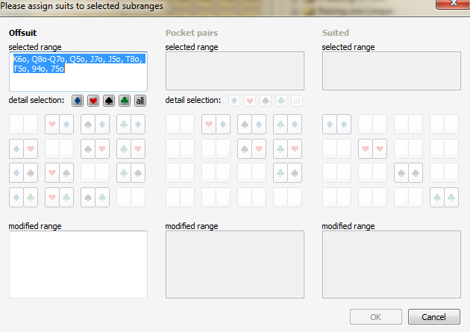Click the Offsuit selected range text field
470x332 pixels.
(x=78, y=72)
